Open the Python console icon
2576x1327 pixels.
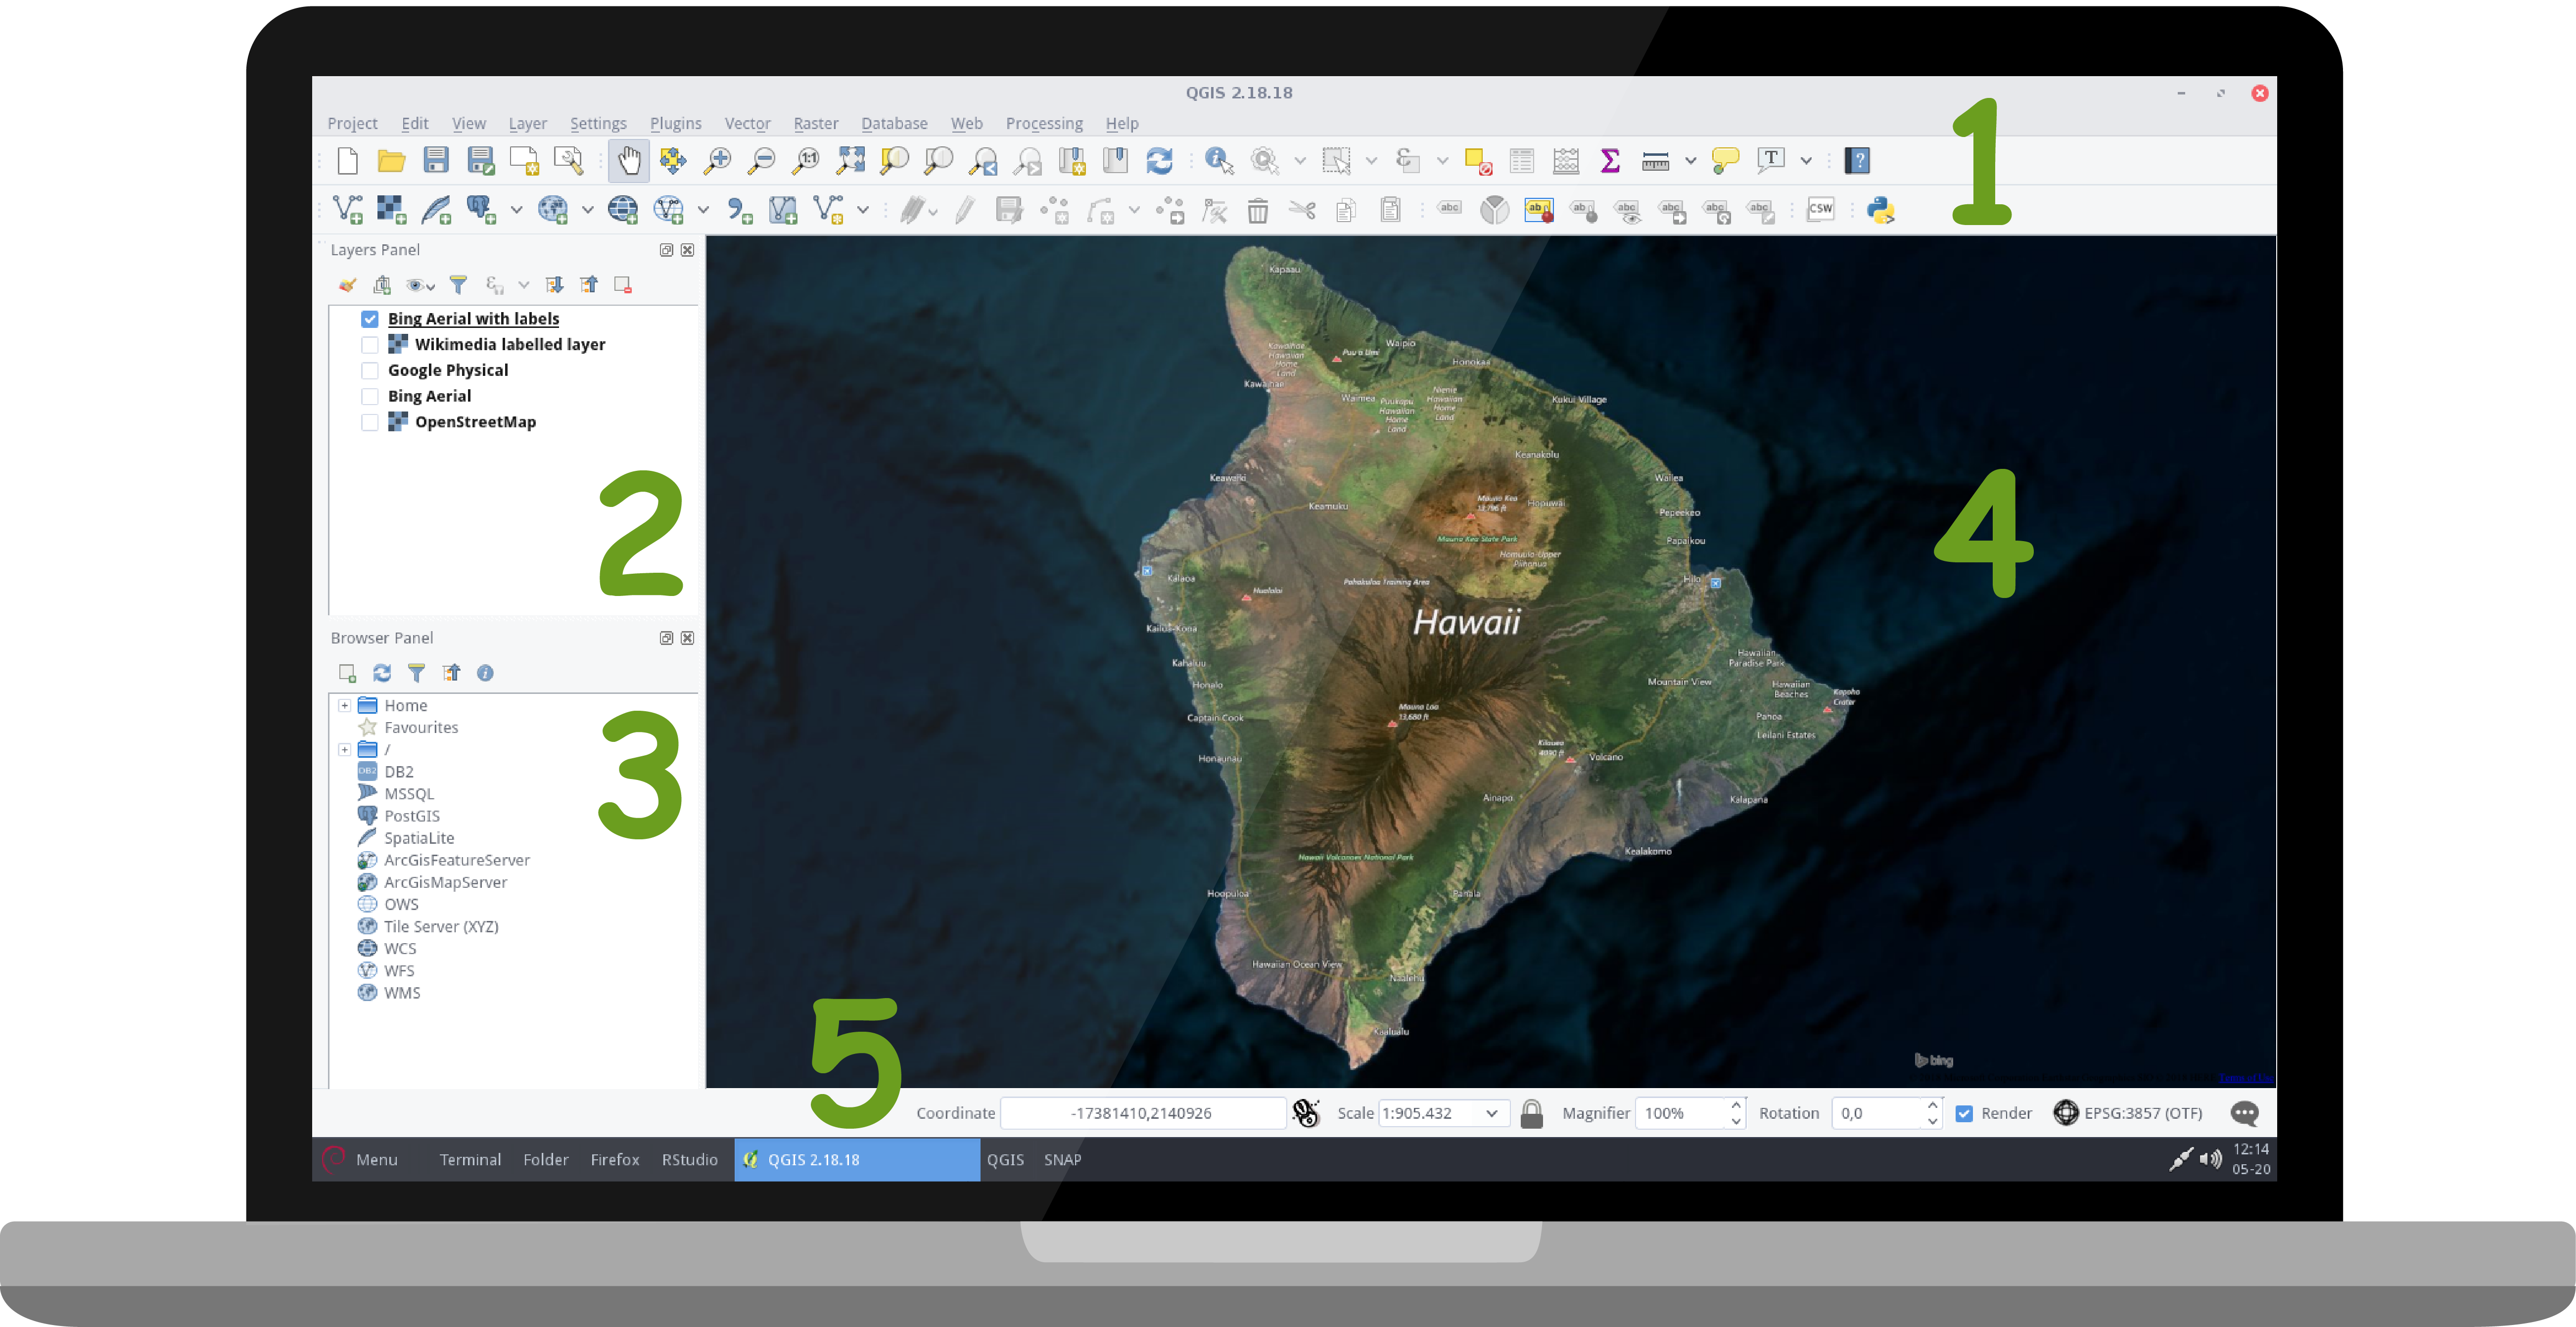[x=1880, y=210]
